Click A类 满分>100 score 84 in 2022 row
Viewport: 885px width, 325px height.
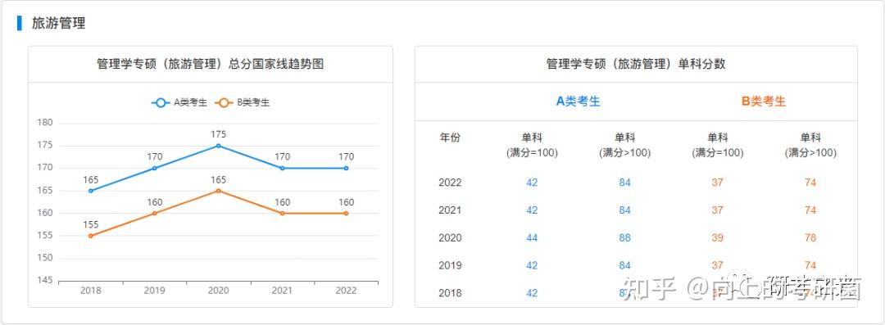point(624,183)
